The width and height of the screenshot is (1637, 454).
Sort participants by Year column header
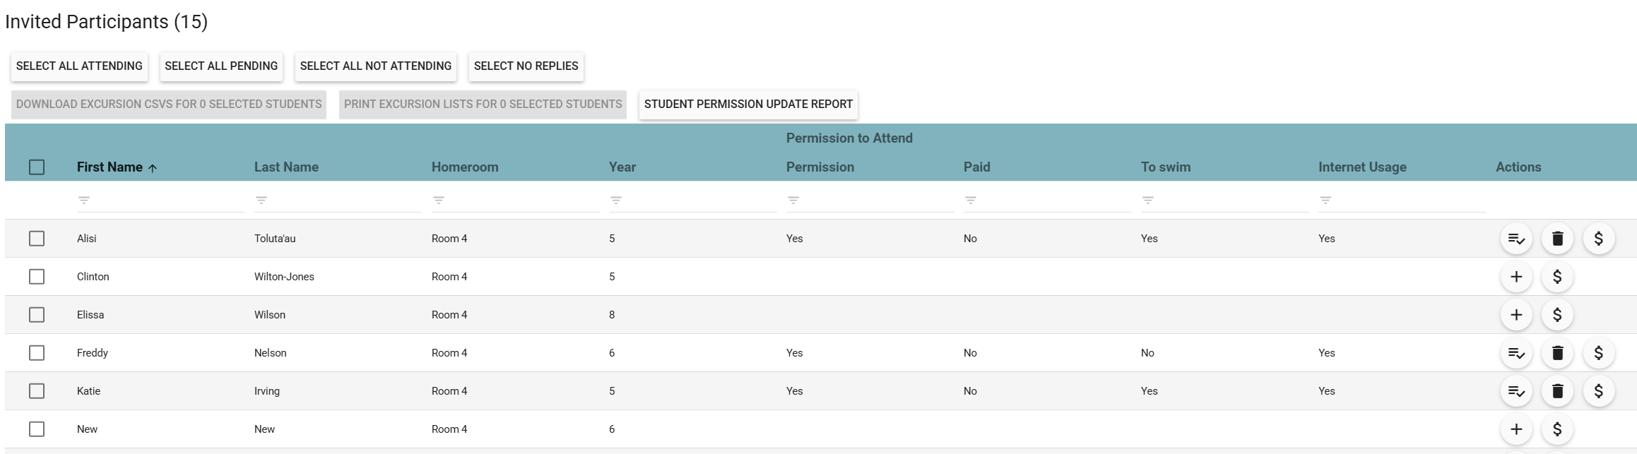pos(622,167)
